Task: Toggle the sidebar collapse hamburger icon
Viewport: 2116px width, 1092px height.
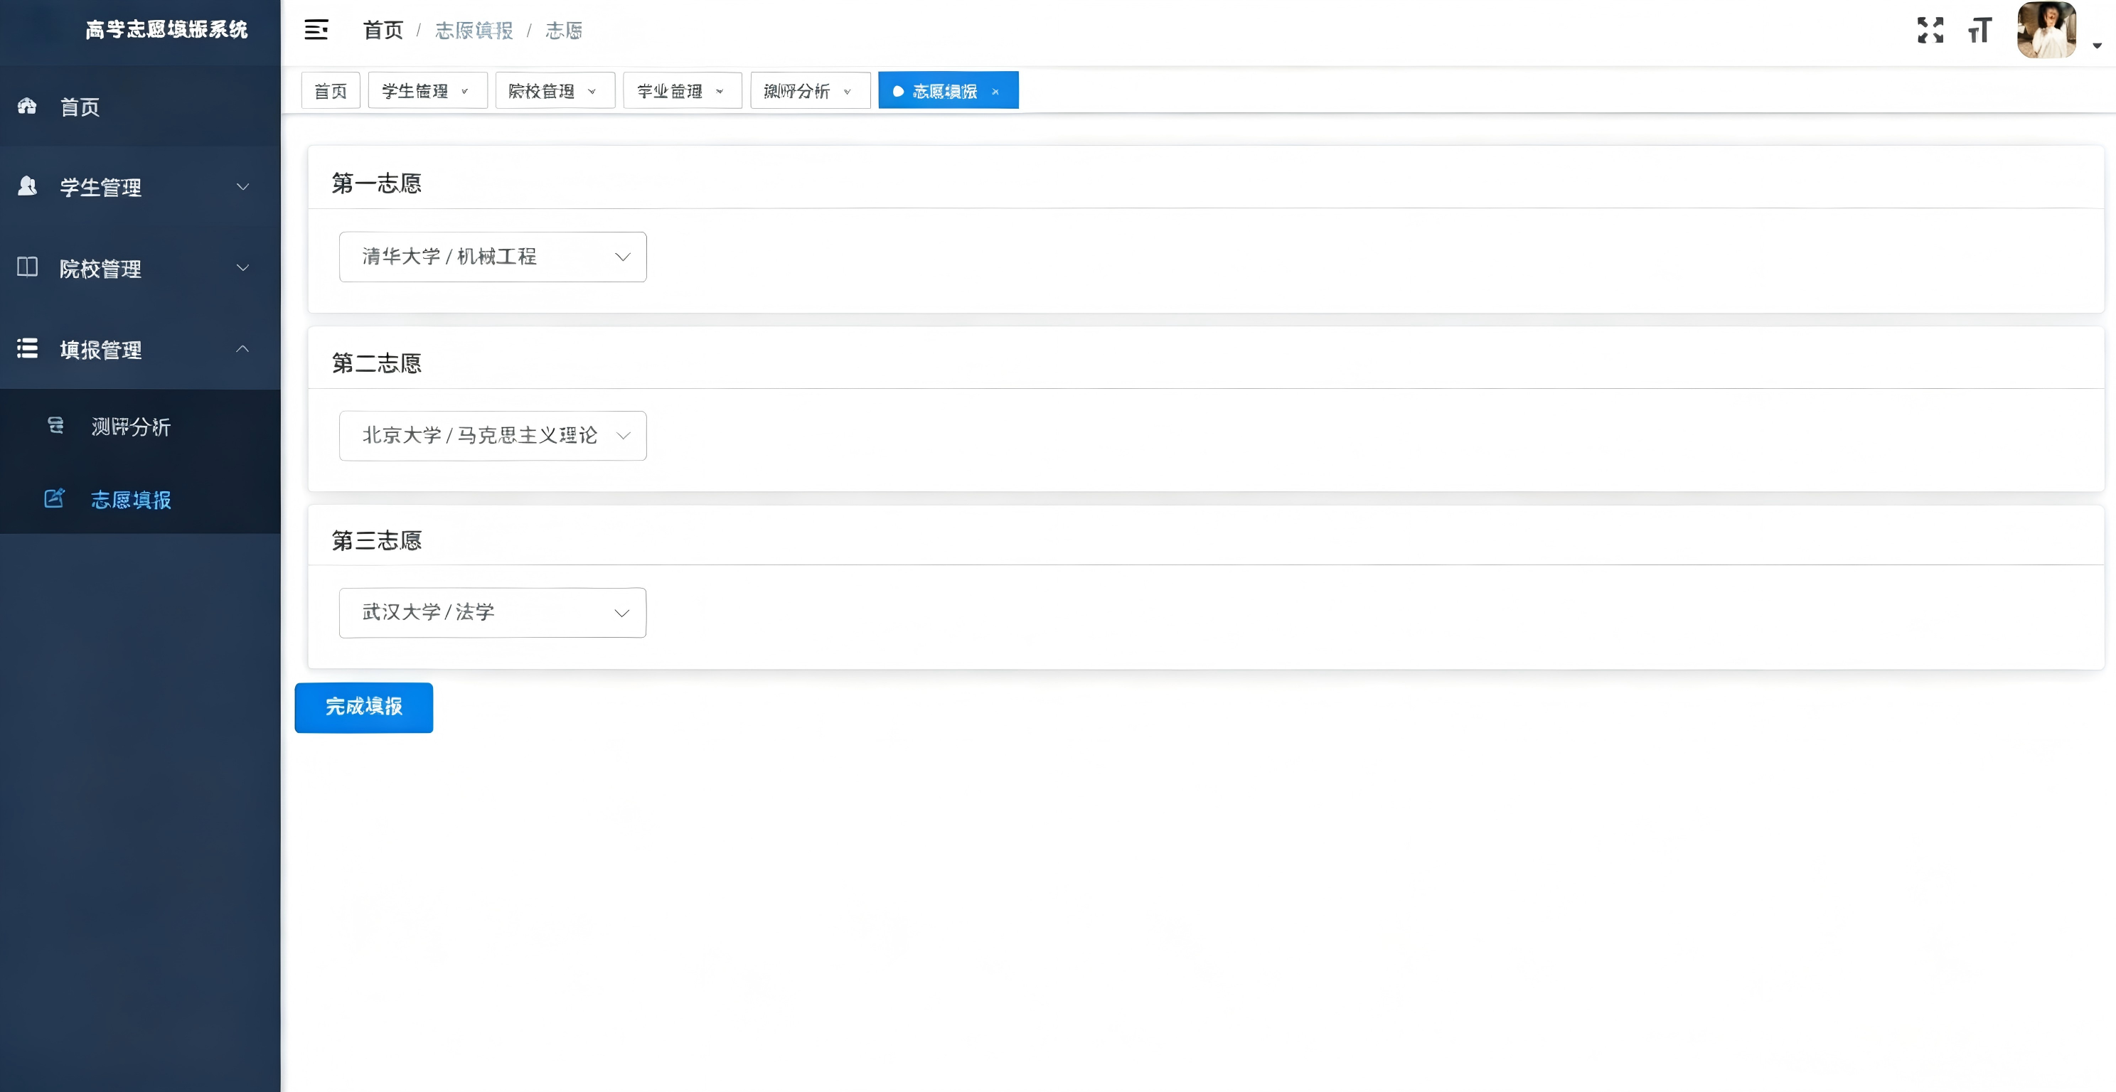Action: pos(316,30)
